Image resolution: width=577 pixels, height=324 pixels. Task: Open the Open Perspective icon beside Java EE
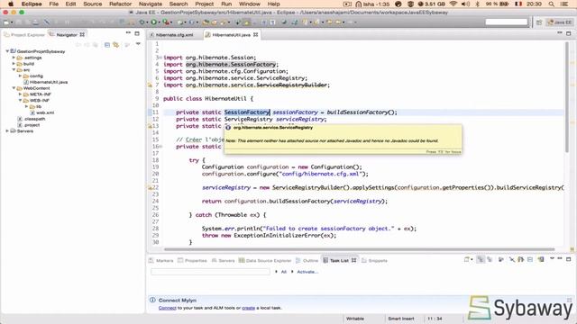(539, 22)
